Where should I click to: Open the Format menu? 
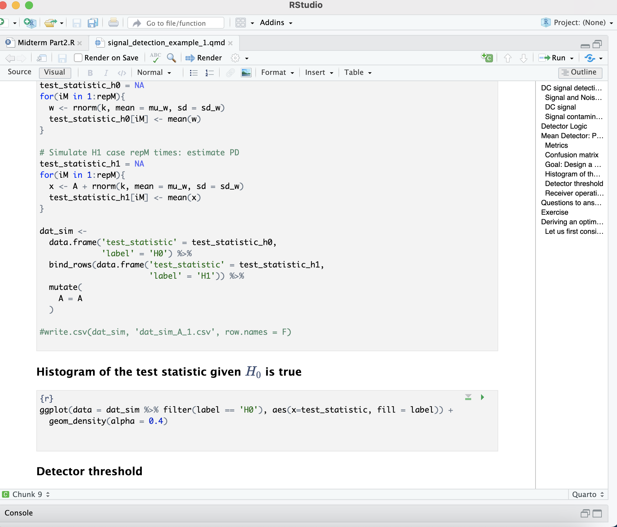(x=277, y=72)
